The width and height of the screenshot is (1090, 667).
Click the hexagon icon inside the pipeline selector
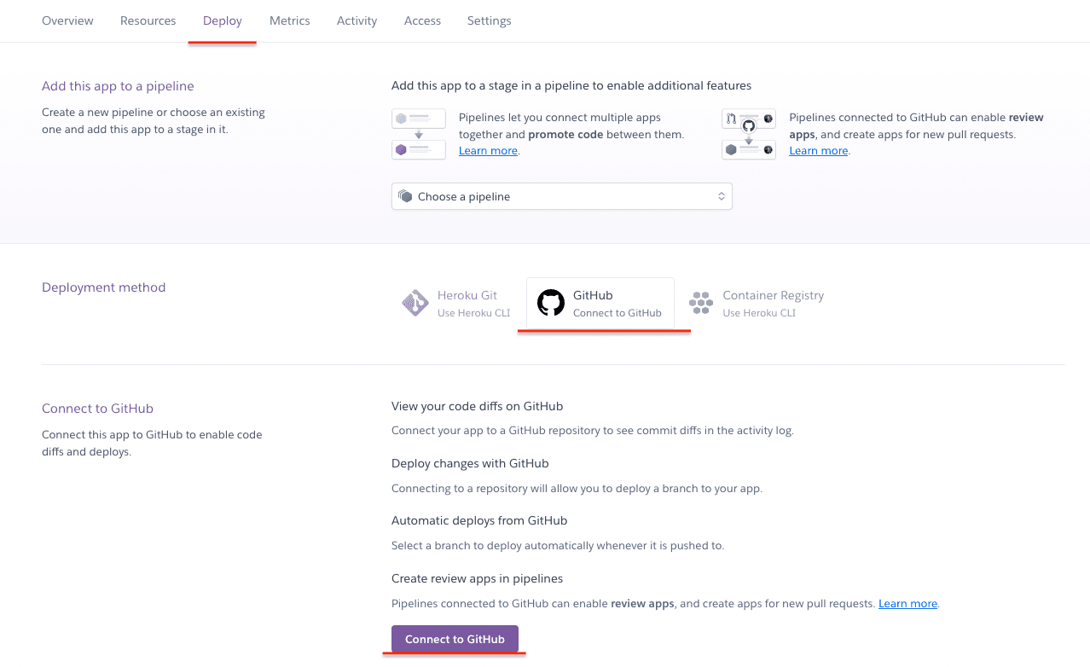407,196
